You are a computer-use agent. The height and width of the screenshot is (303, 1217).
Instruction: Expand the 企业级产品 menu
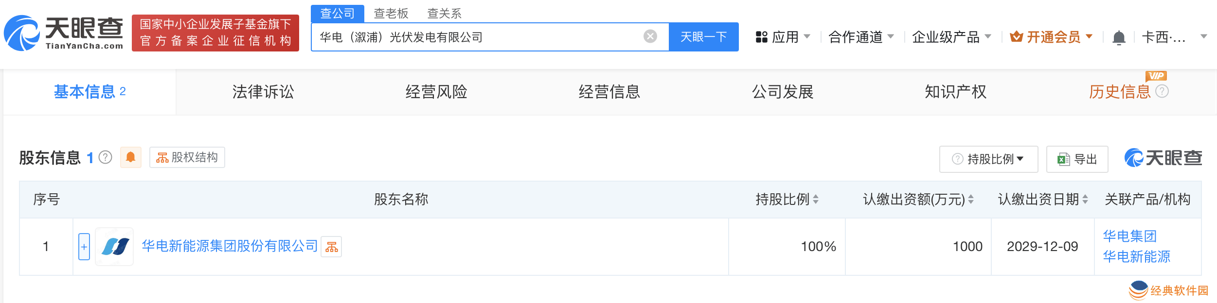pos(951,37)
